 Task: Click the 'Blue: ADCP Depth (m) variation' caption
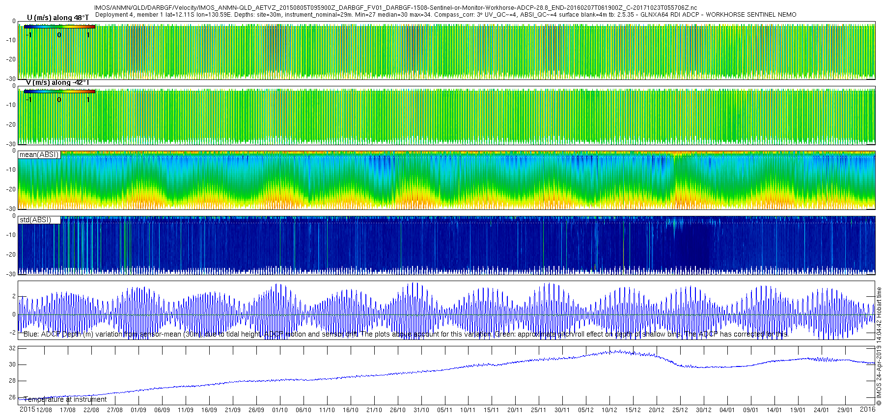(406, 334)
